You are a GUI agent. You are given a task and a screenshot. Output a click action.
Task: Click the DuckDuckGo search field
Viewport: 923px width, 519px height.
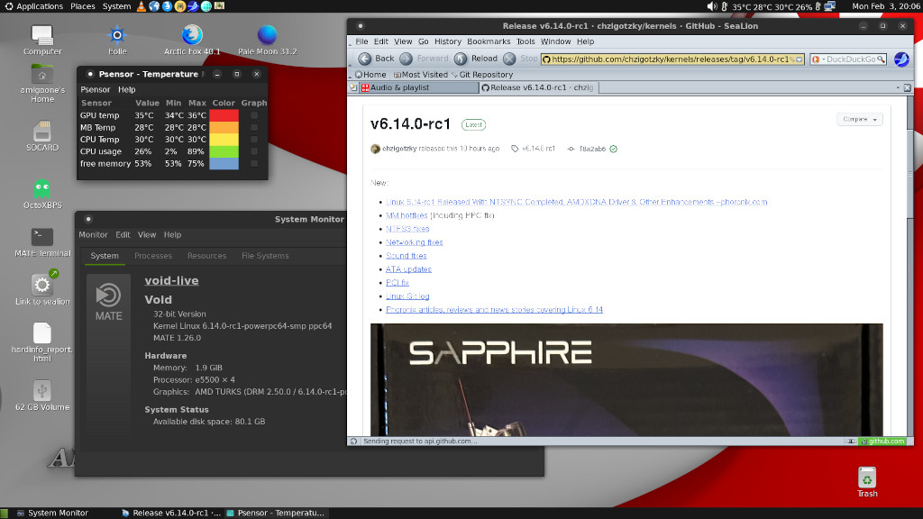coord(849,59)
